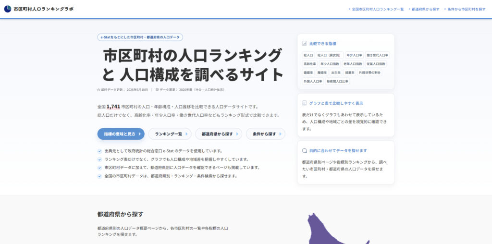Click check icon beside 市区町村データに加えて line
Viewport: 492px width, 244px height.
[x=99, y=168]
